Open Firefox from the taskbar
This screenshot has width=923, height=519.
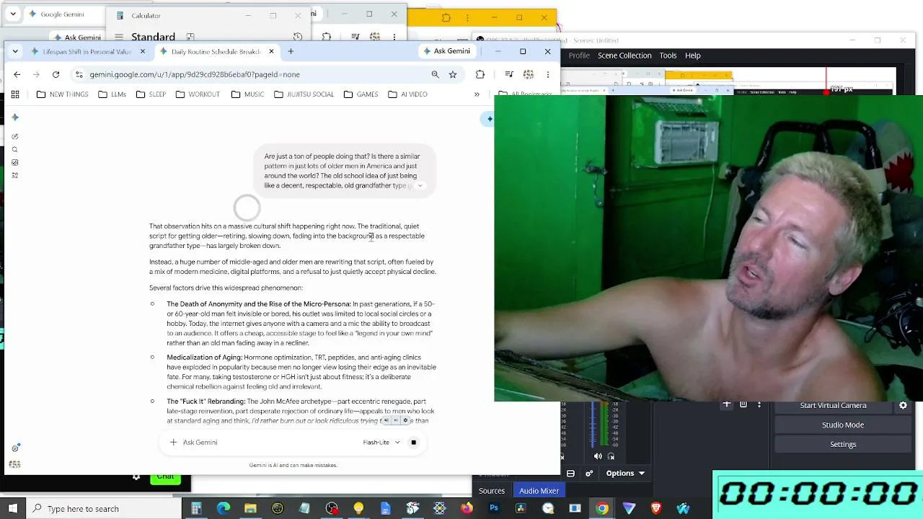[467, 509]
